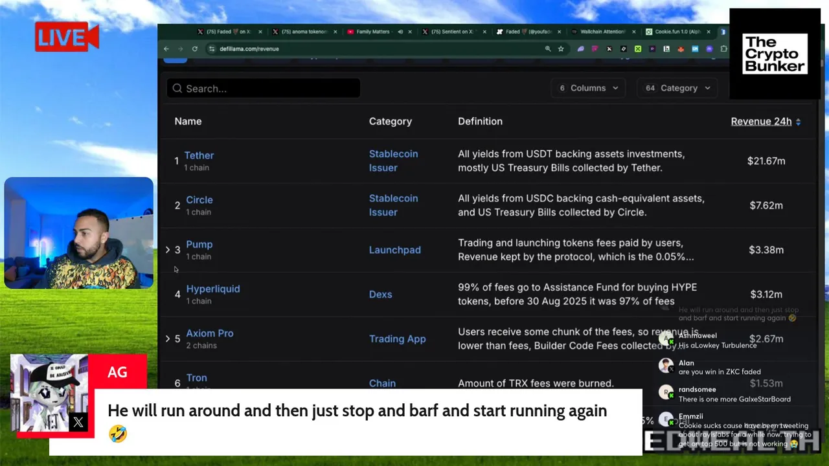
Task: Click the Dexs category link
Action: coord(381,294)
